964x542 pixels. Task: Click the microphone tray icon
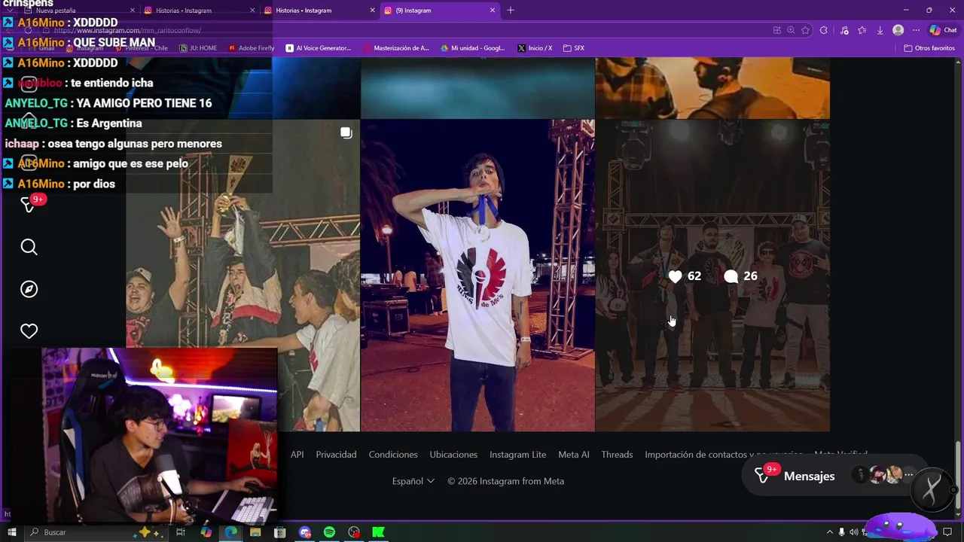pyautogui.click(x=842, y=532)
